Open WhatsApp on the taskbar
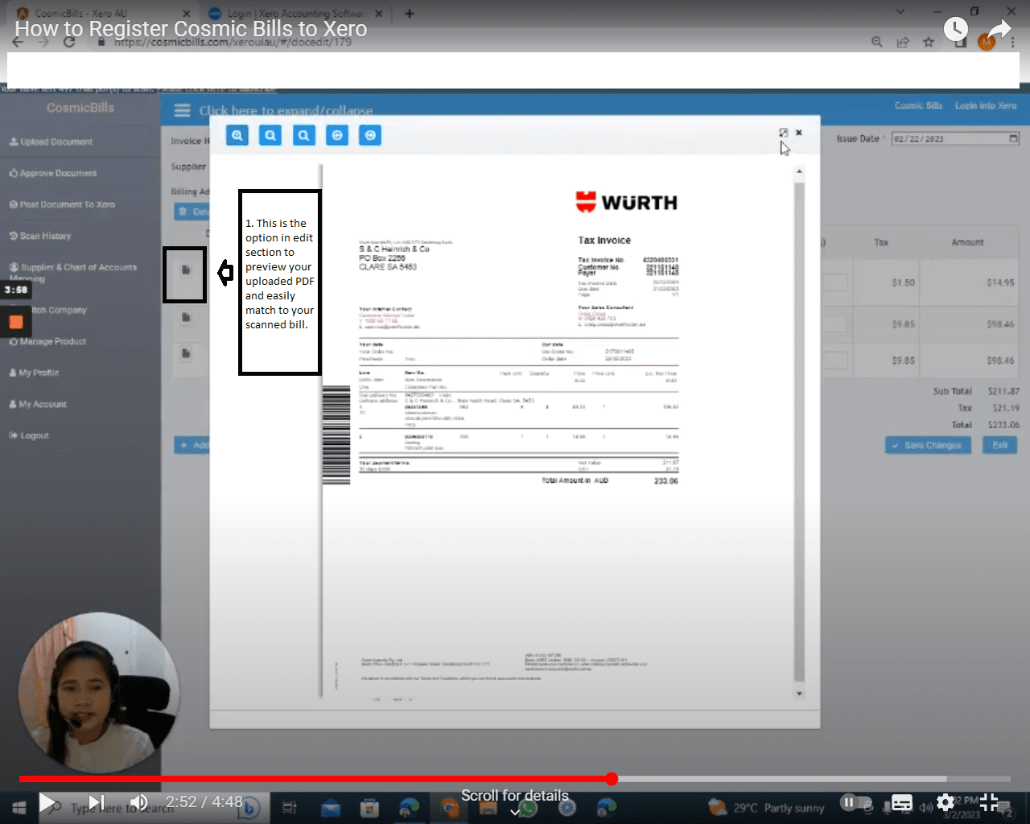 (x=528, y=807)
